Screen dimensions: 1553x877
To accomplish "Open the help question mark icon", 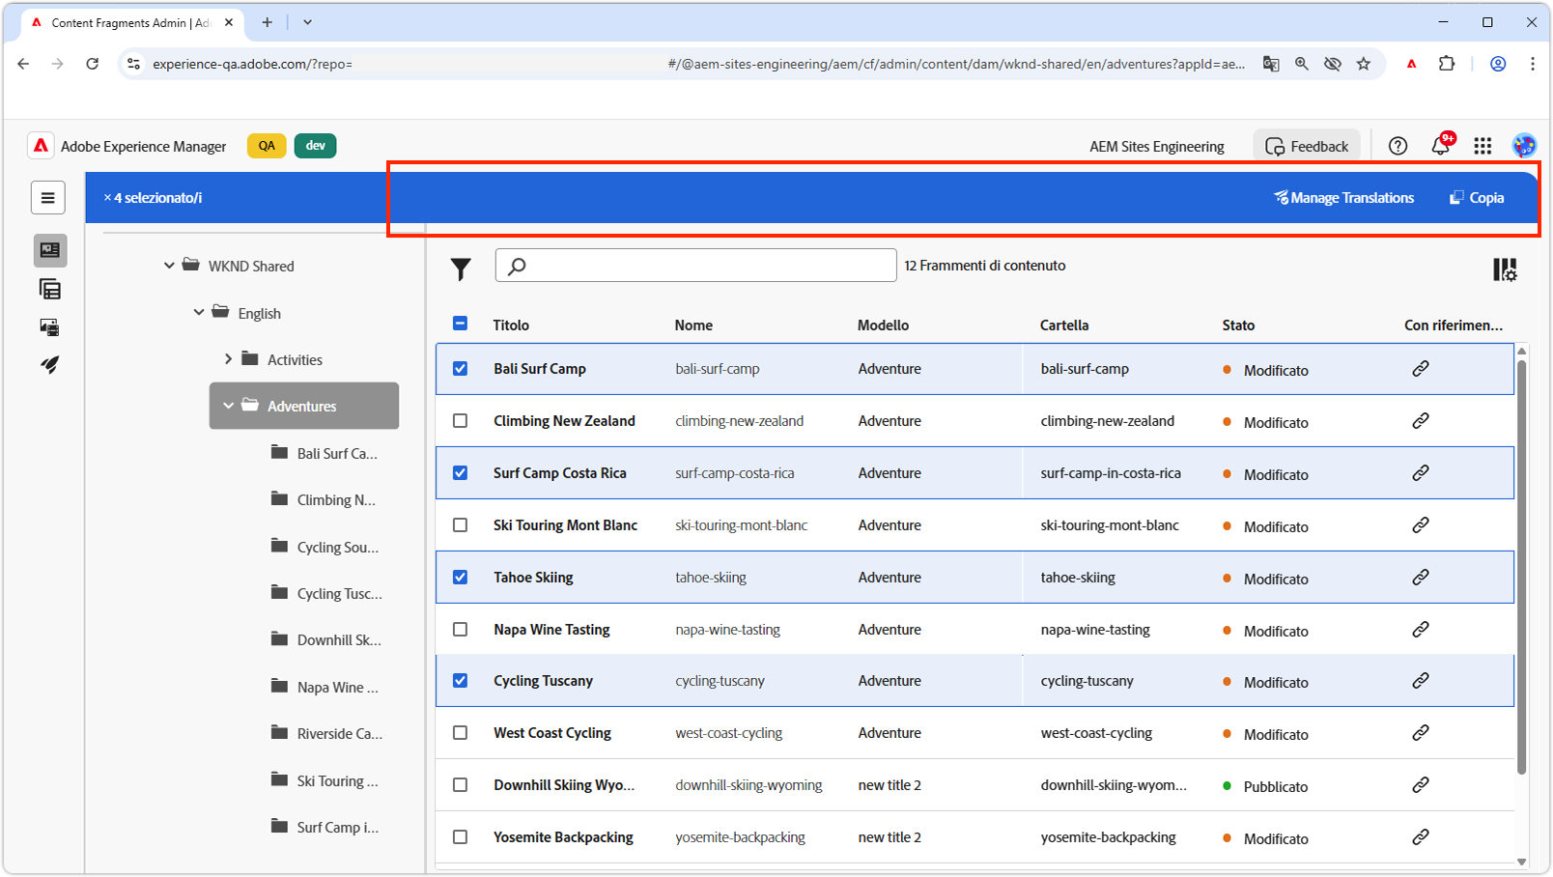I will (1398, 146).
